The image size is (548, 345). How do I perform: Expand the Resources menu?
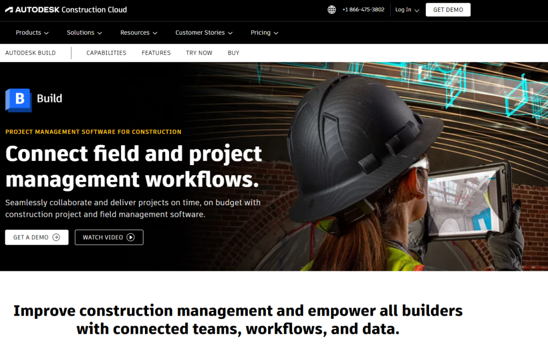pos(139,33)
